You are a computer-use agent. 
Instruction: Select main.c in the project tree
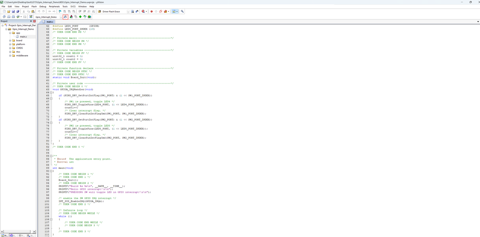pos(23,37)
